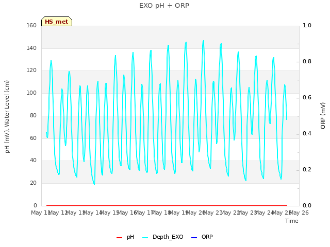Click the May 18 date tick
Image resolution: width=330 pixels, height=247 pixels.
161,213
